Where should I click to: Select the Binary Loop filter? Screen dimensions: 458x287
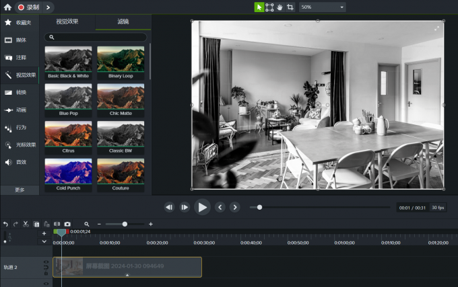(121, 63)
